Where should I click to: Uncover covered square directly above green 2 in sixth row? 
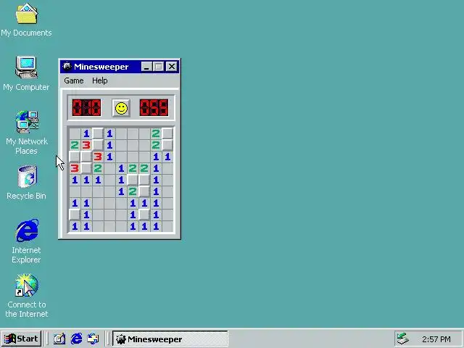point(133,180)
